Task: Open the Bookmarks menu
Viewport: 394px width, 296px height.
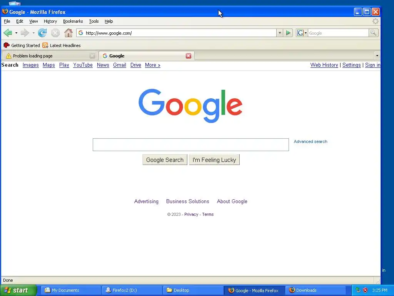Action: 73,22
